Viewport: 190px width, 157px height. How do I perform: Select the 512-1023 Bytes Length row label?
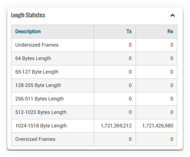click(41, 112)
